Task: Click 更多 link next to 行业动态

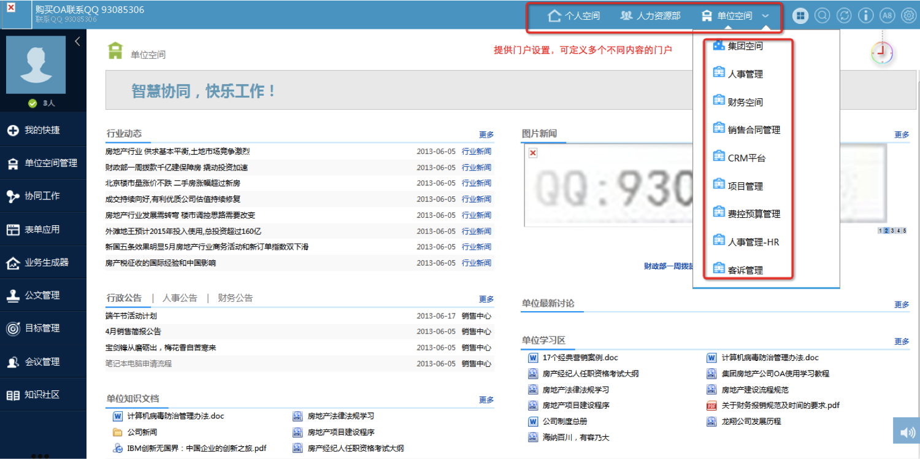Action: (x=486, y=135)
